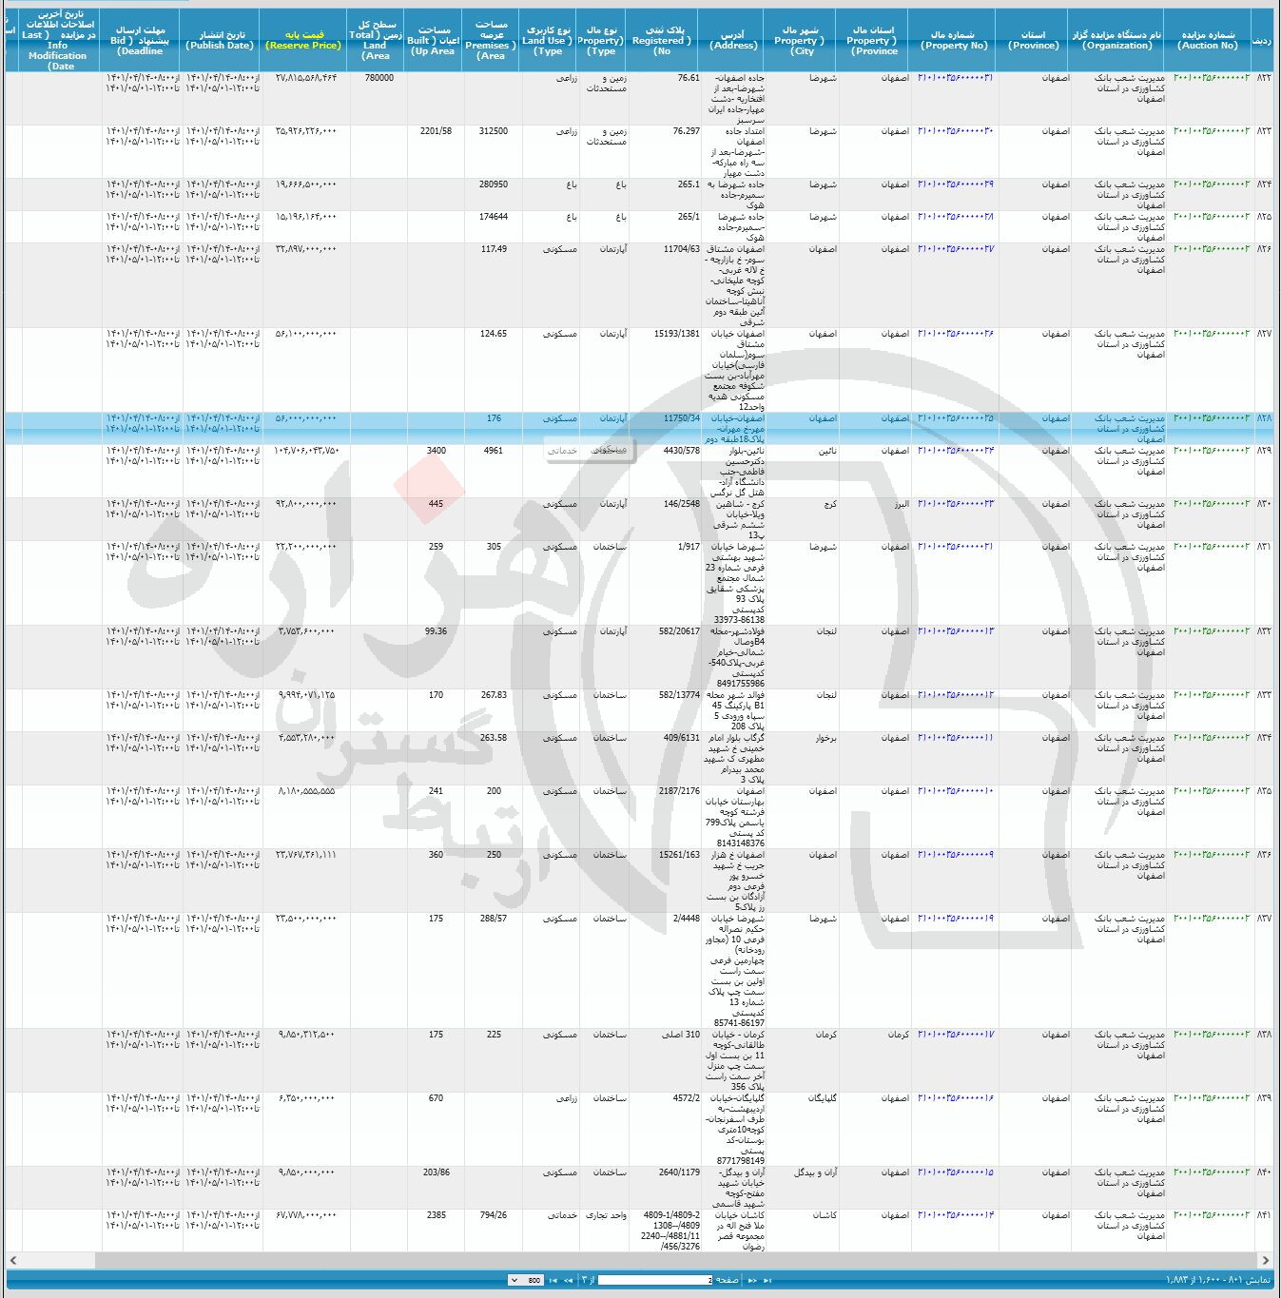
Task: Click the Total Land Area column header
Action: 375,40
